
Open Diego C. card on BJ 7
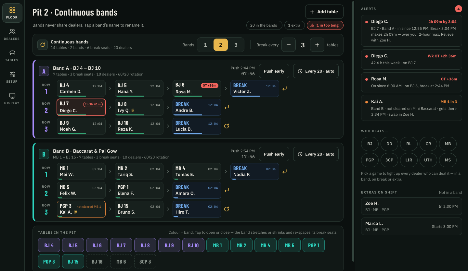81,107
